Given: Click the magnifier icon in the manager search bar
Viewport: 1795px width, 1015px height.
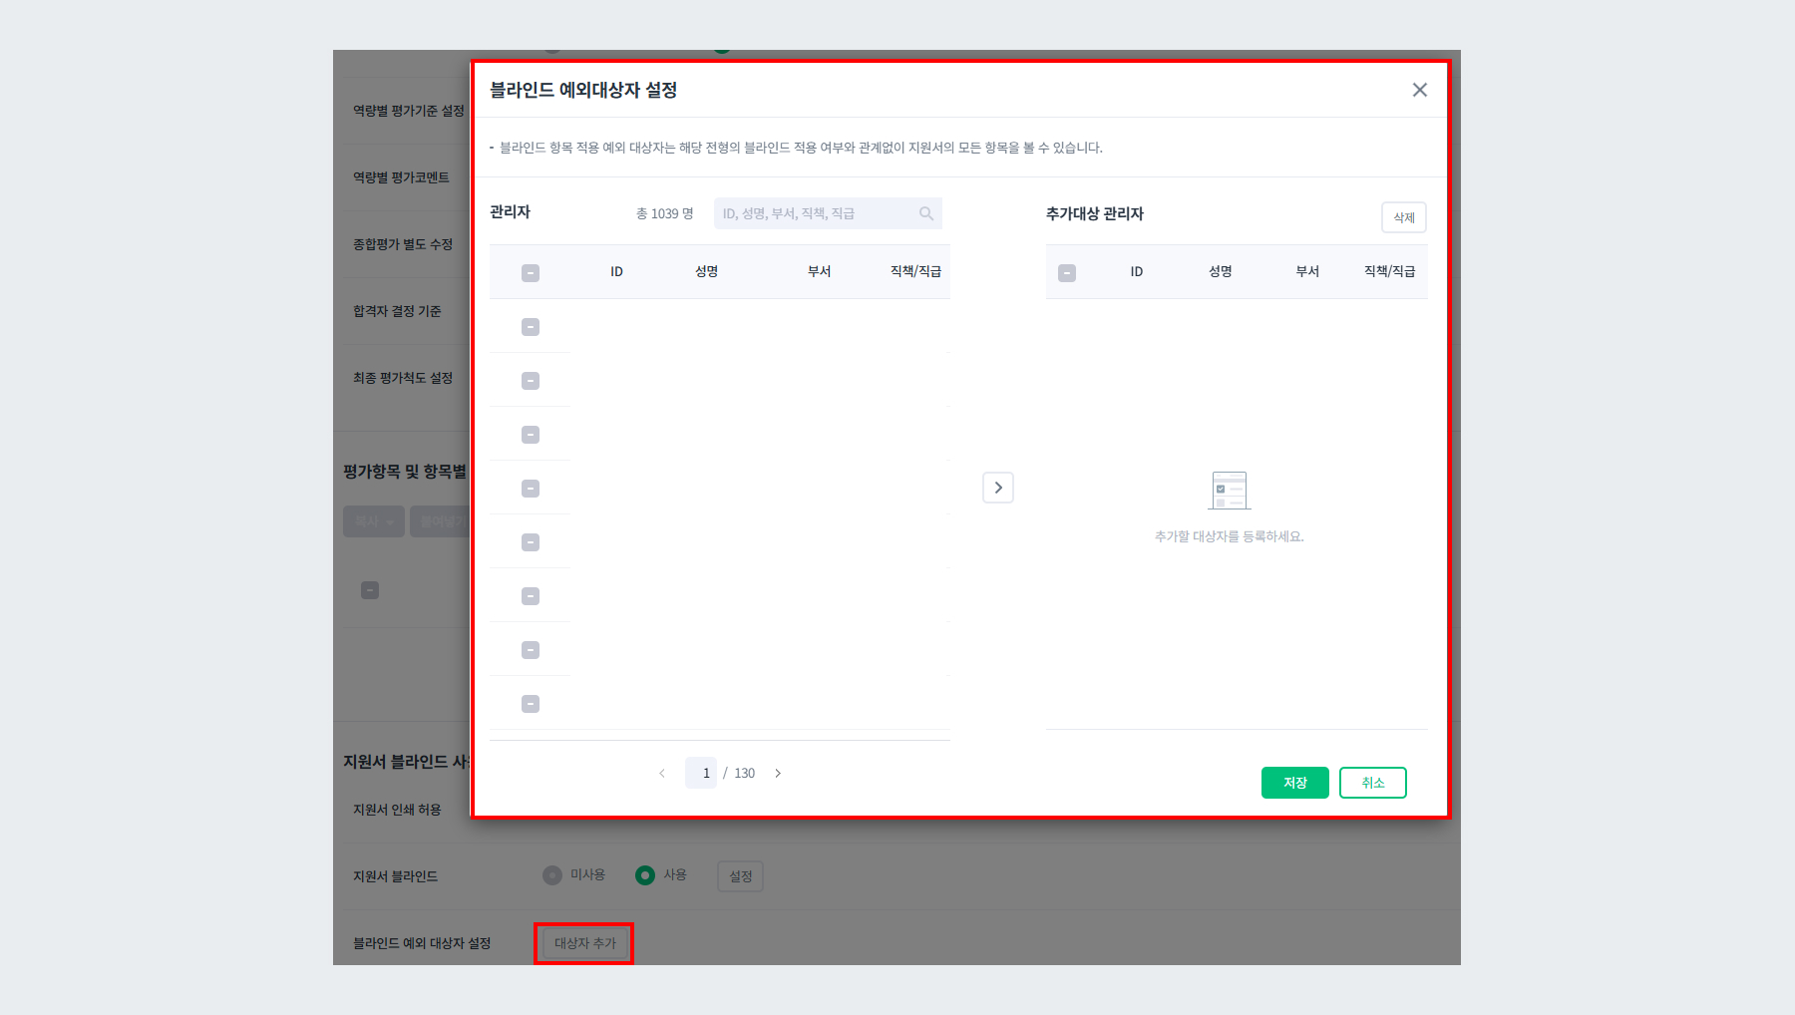Looking at the screenshot, I should pos(926,212).
